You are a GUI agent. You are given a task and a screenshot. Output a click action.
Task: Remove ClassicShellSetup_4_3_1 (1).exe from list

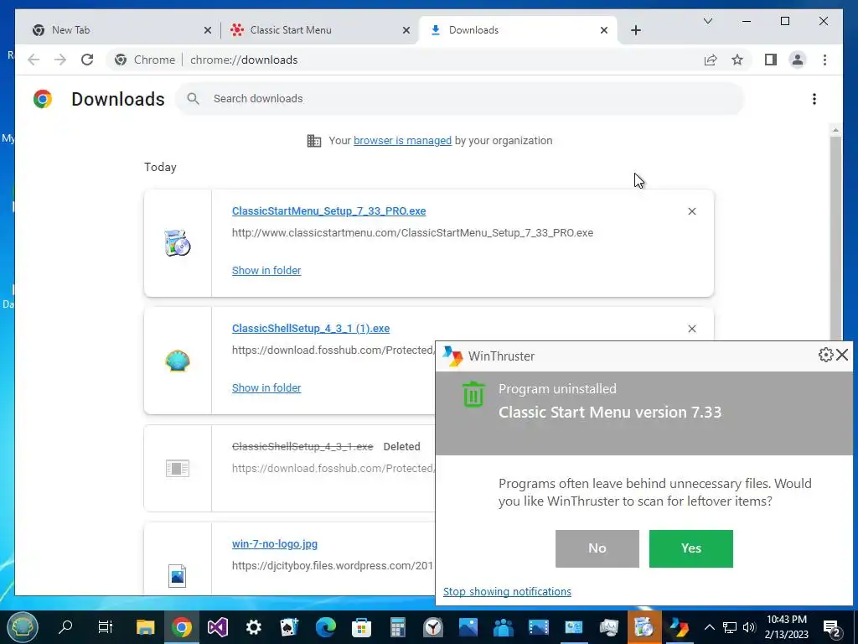(691, 329)
